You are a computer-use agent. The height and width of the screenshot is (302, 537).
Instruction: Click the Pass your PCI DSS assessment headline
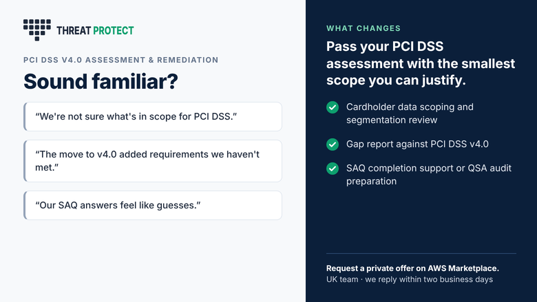(421, 63)
